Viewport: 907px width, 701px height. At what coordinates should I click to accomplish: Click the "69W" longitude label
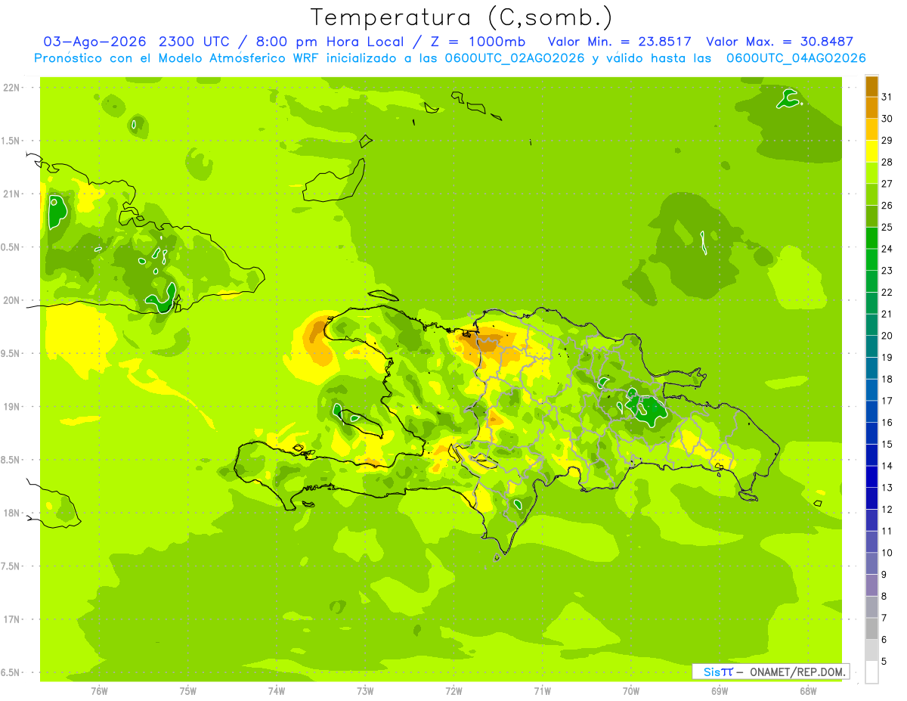[720, 690]
